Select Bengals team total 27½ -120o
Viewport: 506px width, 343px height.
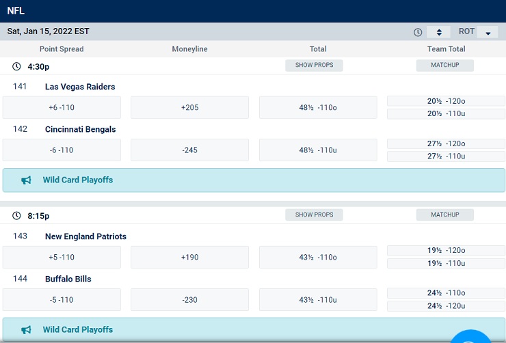coord(446,143)
